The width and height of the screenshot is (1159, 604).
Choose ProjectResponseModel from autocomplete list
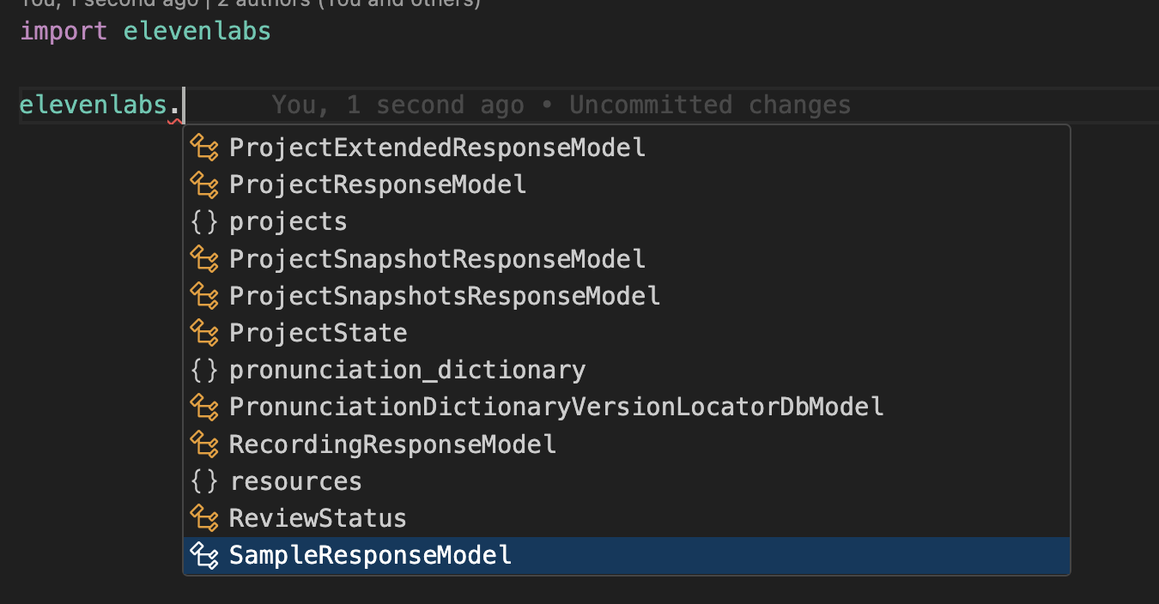[378, 184]
